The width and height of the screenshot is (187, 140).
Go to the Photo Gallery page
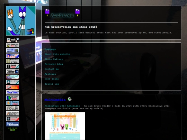coord(54,59)
